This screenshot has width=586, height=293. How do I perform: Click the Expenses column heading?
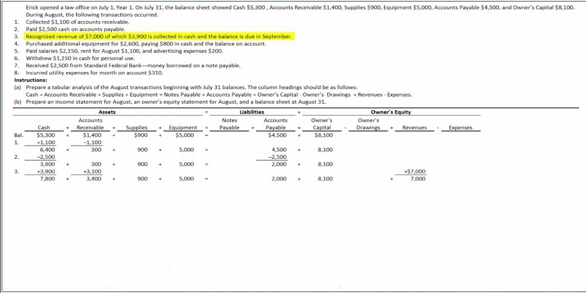pyautogui.click(x=460, y=128)
